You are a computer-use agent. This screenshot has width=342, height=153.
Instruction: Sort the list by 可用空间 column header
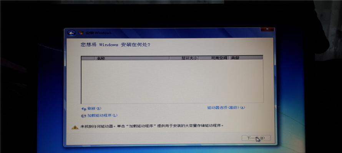tap(214, 58)
